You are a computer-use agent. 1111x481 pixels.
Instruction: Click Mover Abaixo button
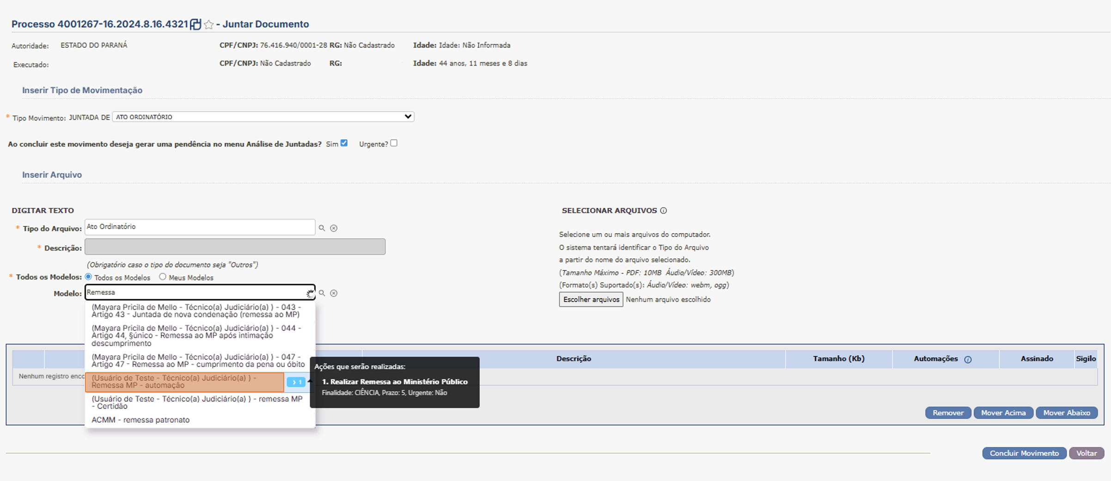tap(1067, 413)
